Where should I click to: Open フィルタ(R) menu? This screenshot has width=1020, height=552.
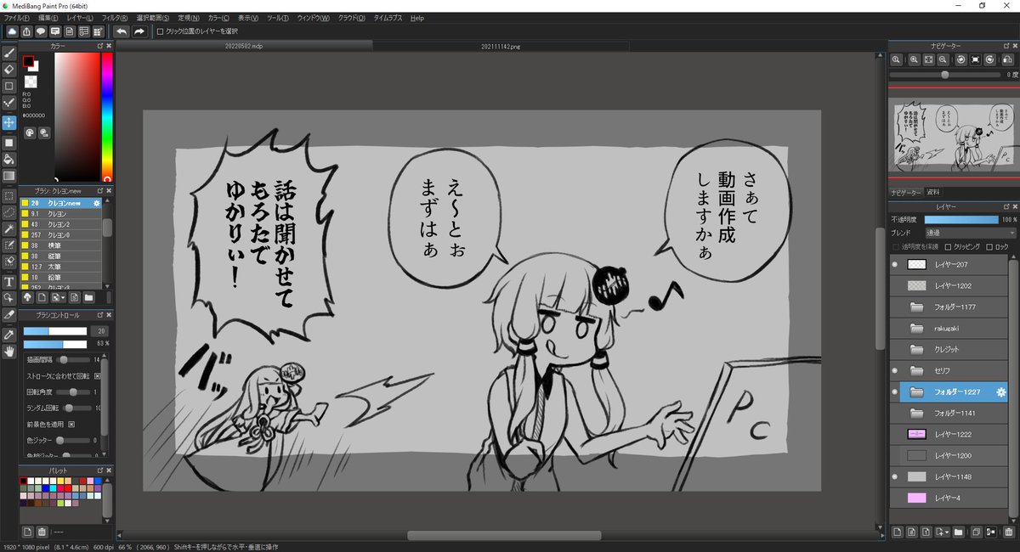(x=116, y=18)
